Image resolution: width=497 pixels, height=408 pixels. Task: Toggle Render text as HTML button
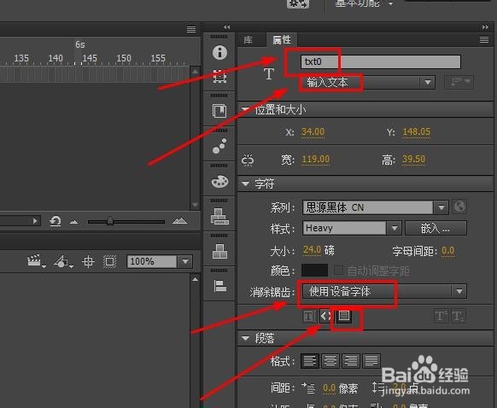[325, 316]
